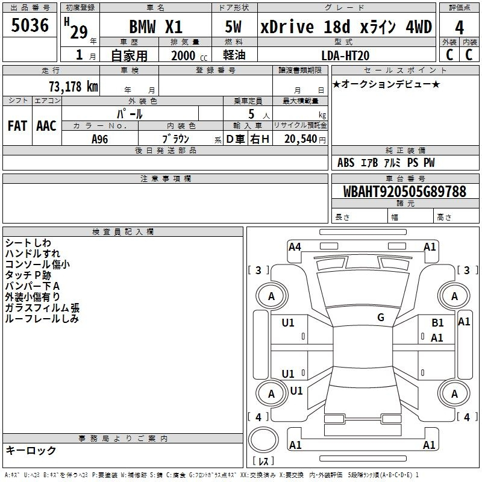
Task: Click the exterior color パール
Action: tap(130, 114)
